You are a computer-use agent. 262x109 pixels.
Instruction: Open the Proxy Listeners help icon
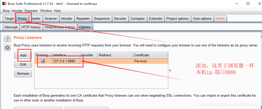point(7,39)
